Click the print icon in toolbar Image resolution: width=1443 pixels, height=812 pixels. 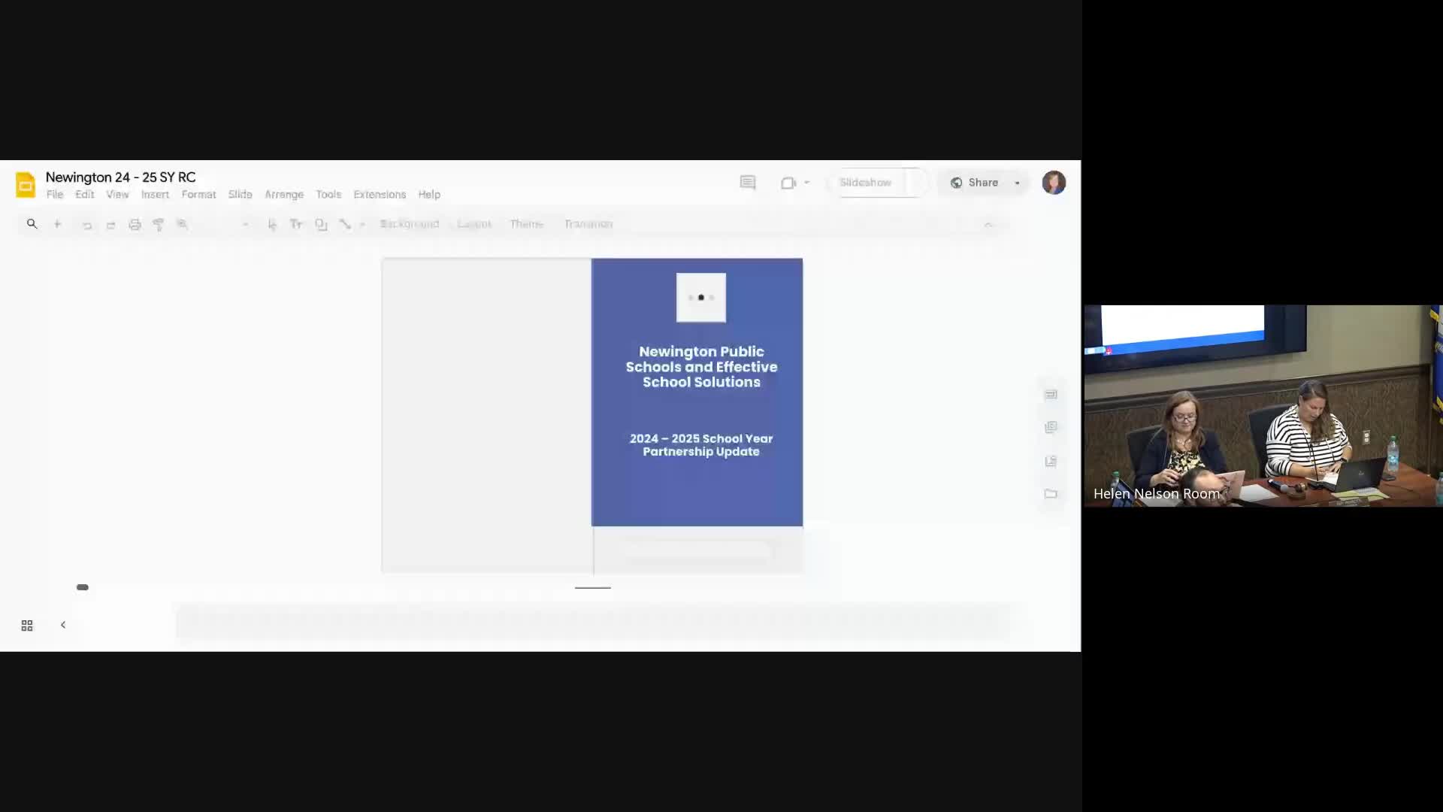point(135,224)
